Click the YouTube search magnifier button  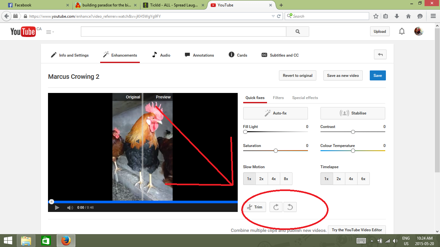297,32
